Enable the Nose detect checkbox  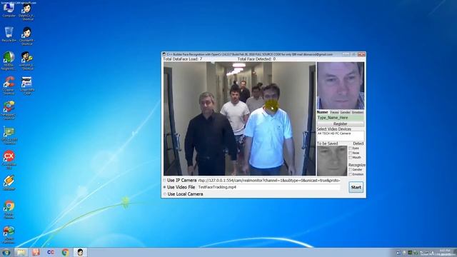(351, 153)
